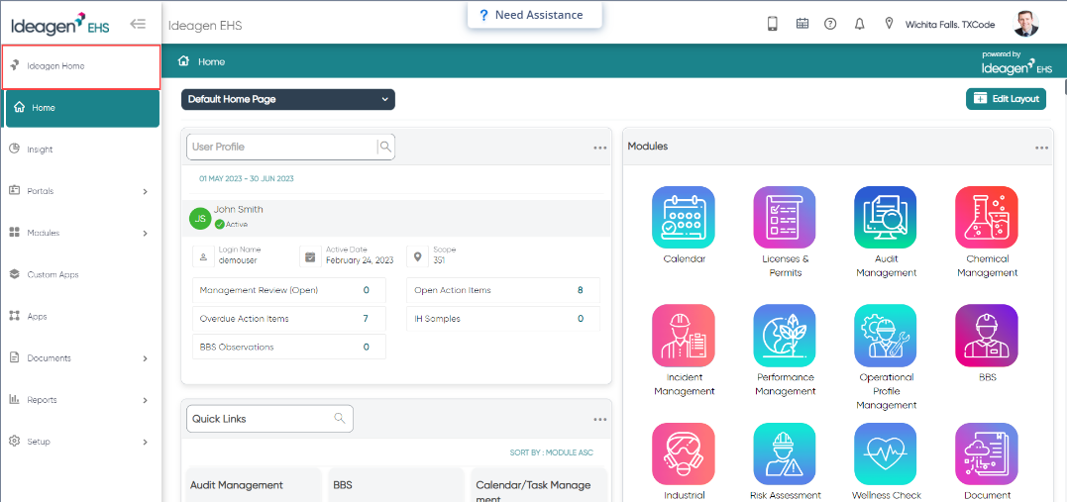Open the BBS module icon

(x=987, y=336)
